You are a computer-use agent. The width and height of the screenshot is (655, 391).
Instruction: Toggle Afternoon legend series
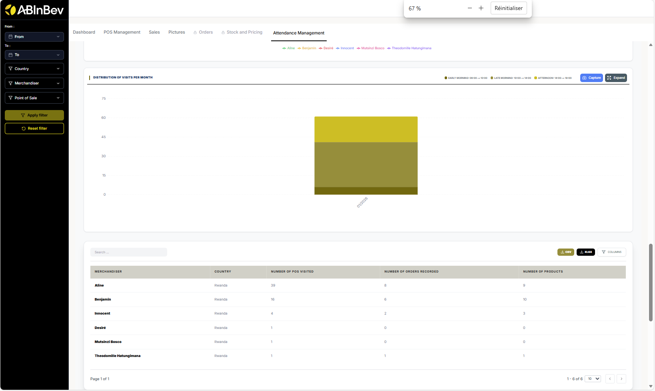click(553, 78)
